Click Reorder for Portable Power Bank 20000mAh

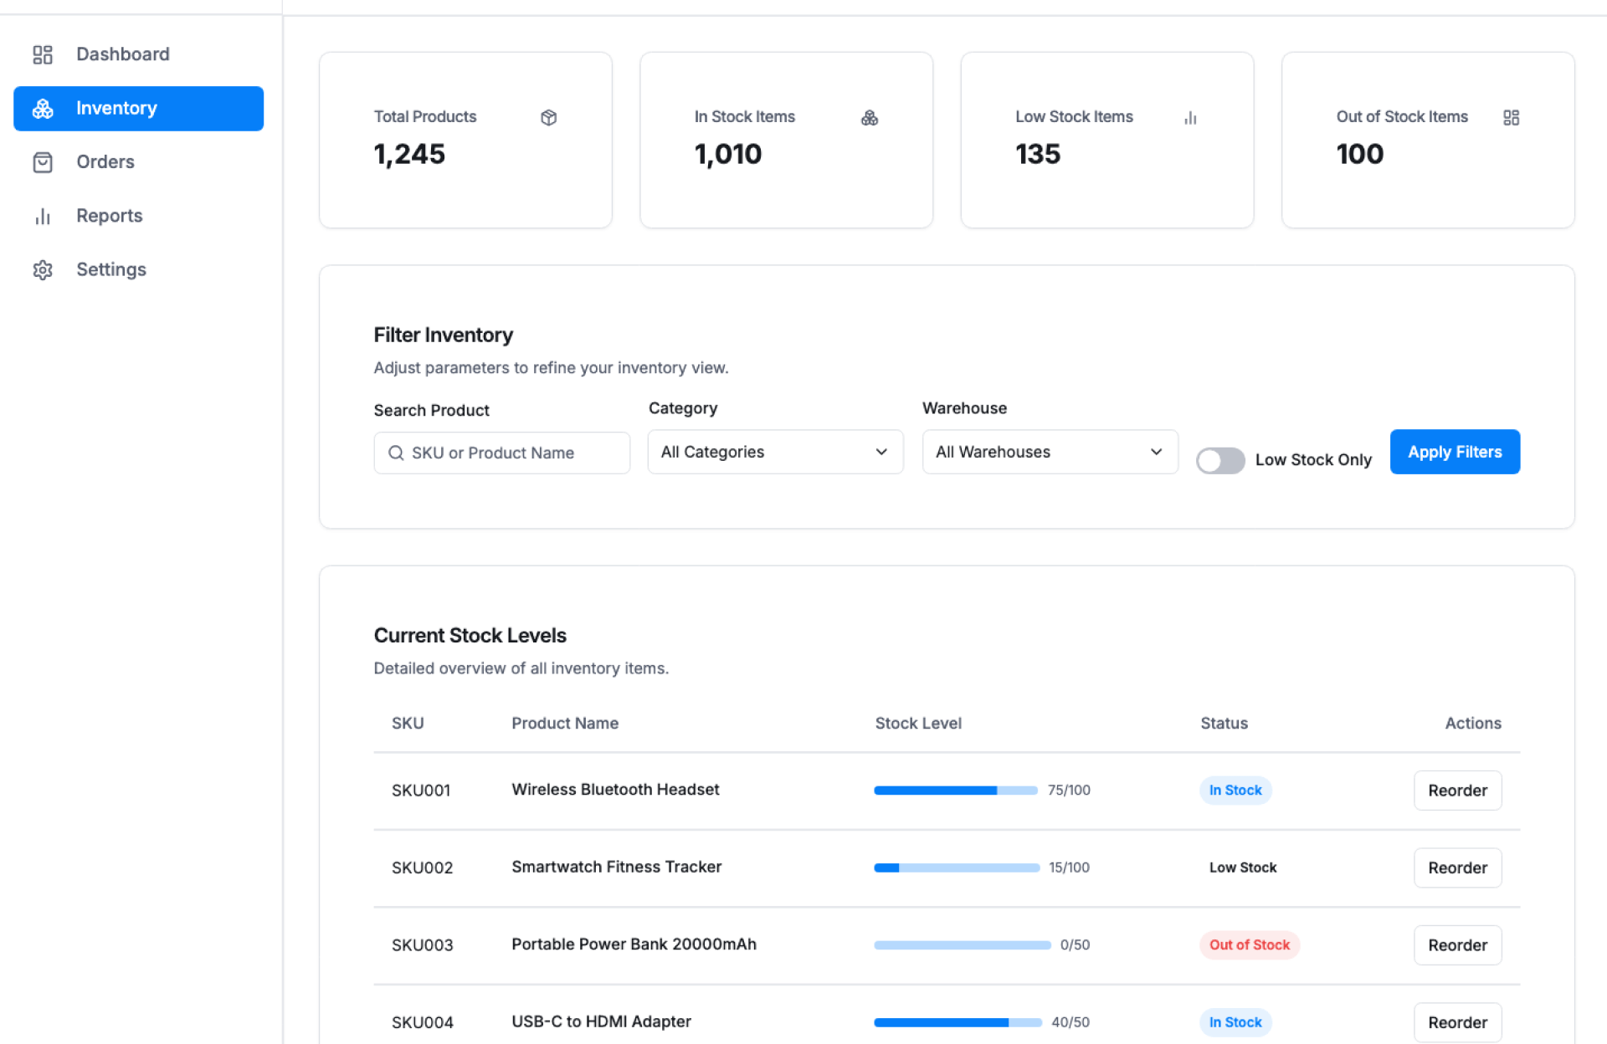click(x=1456, y=945)
